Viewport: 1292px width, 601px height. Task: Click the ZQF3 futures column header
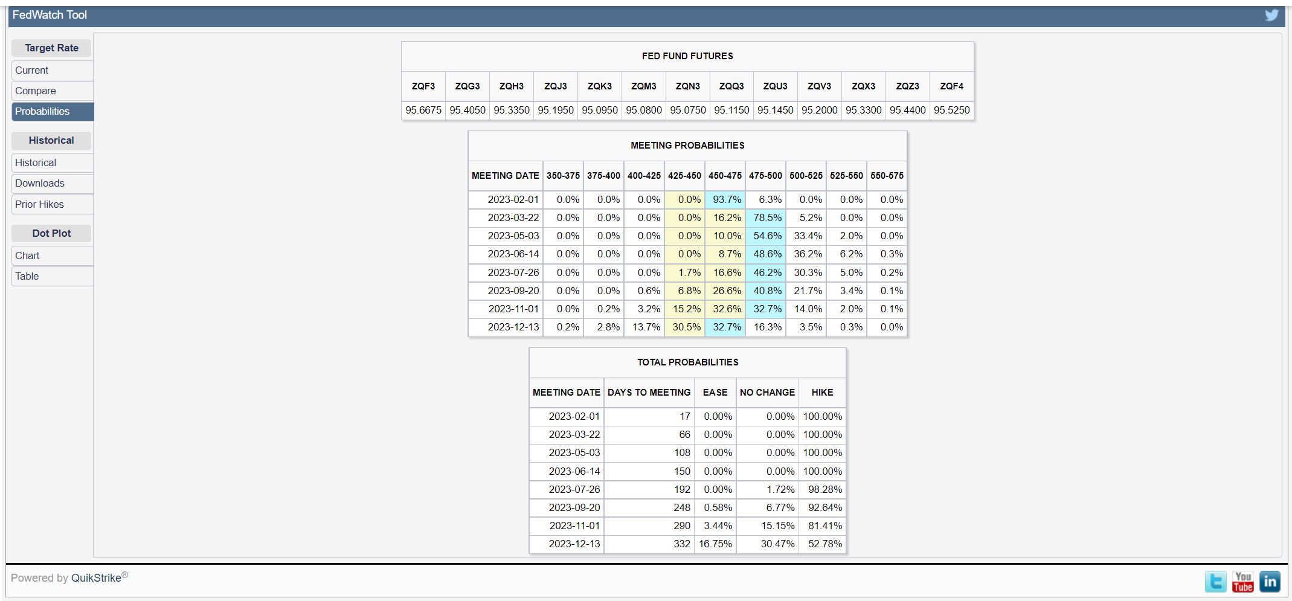[423, 86]
